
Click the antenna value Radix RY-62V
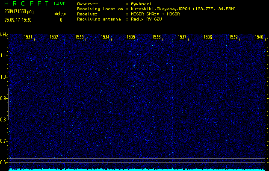click(x=146, y=19)
